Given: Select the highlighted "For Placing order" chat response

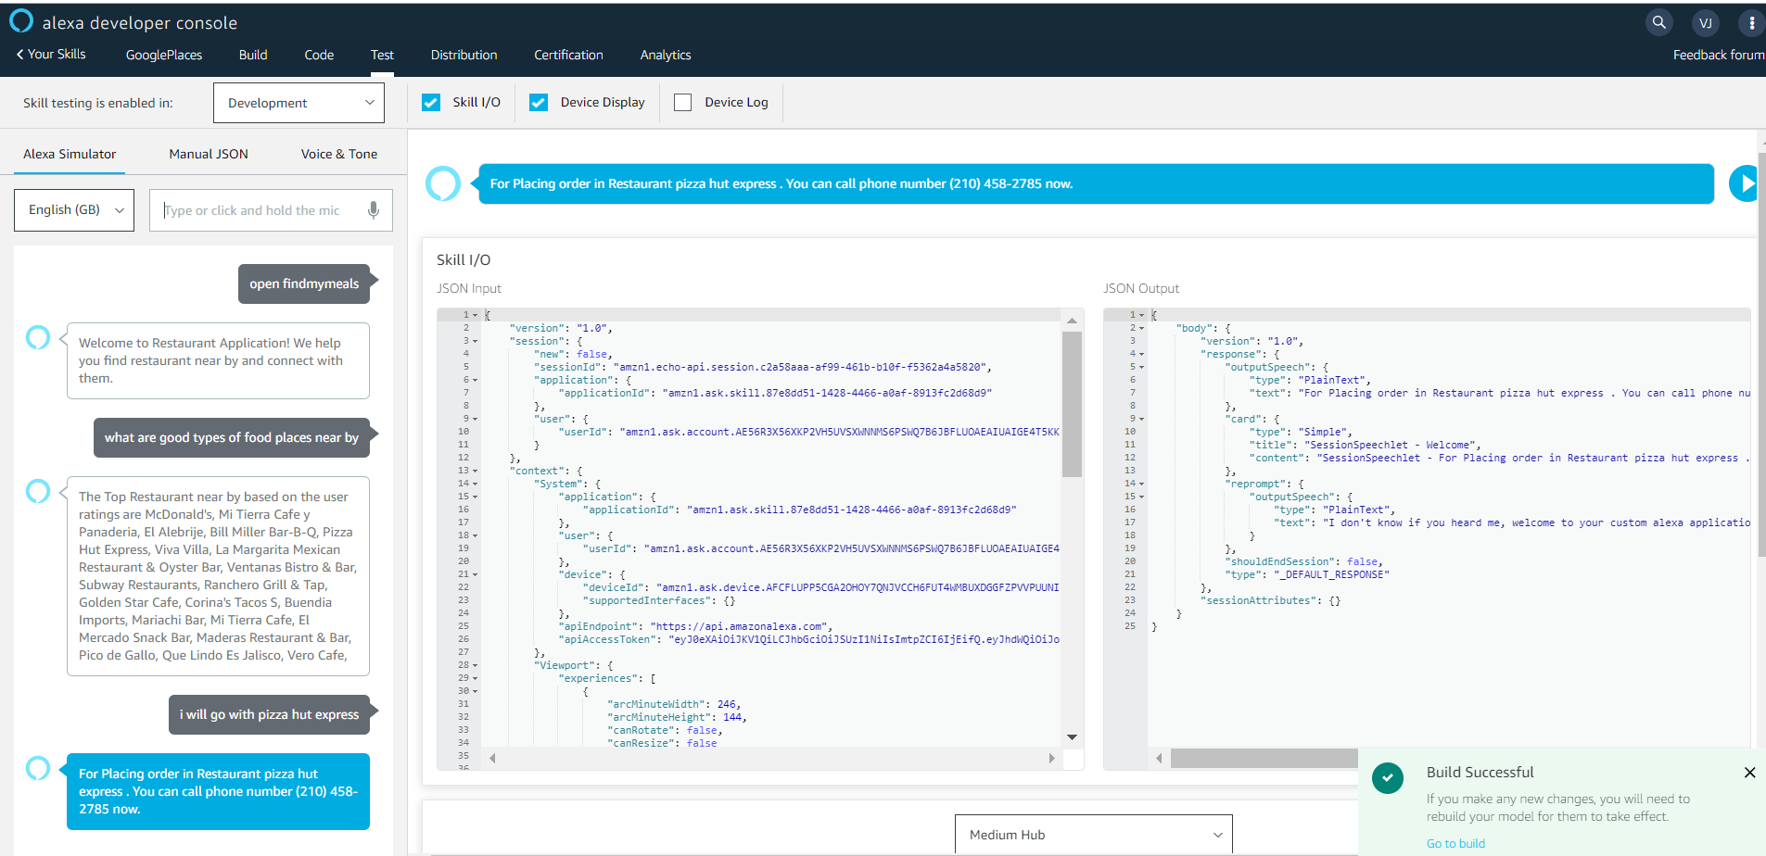Looking at the screenshot, I should click(x=218, y=791).
